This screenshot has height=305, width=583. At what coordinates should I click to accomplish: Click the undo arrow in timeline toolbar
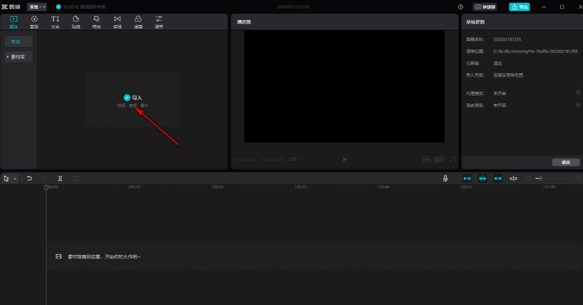click(x=29, y=179)
